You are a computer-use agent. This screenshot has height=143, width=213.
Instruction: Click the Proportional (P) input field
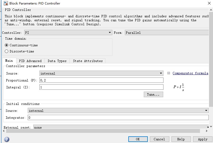click(x=101, y=80)
